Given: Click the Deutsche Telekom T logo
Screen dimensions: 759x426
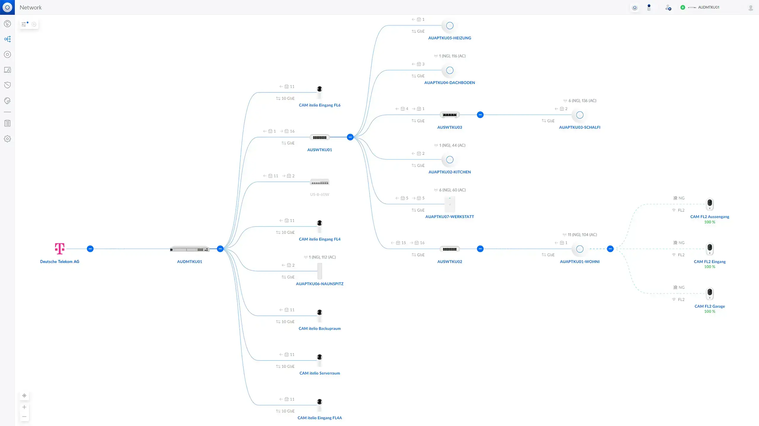Looking at the screenshot, I should point(60,248).
